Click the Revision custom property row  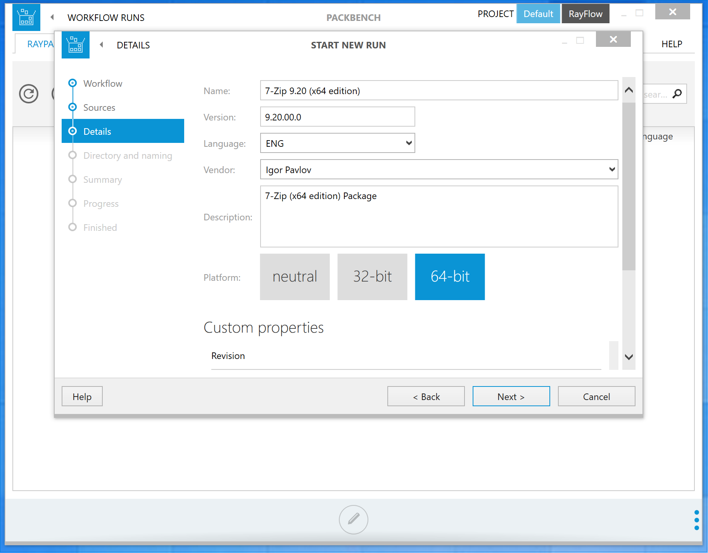click(406, 355)
